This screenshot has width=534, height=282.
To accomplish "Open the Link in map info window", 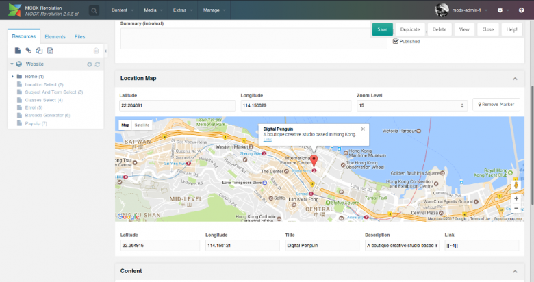I will pyautogui.click(x=267, y=140).
